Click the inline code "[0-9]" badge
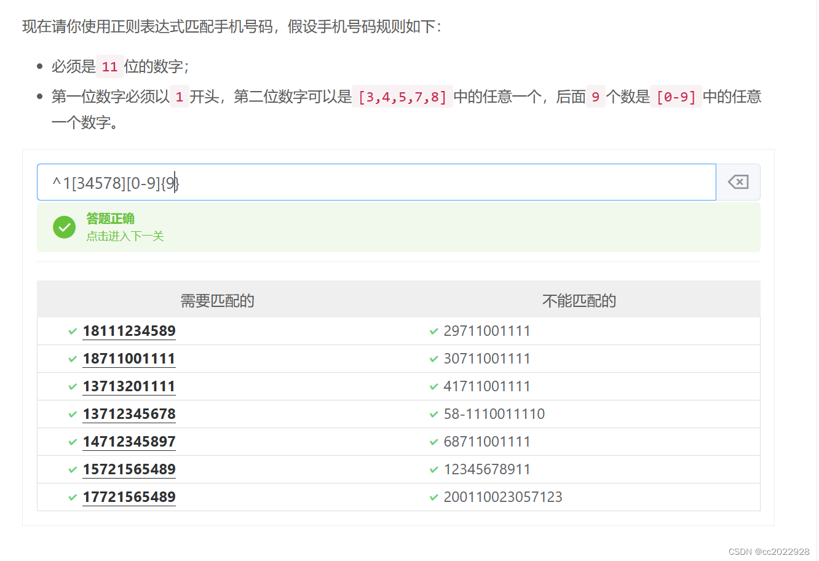Screen dimensions: 819x561 pyautogui.click(x=676, y=97)
